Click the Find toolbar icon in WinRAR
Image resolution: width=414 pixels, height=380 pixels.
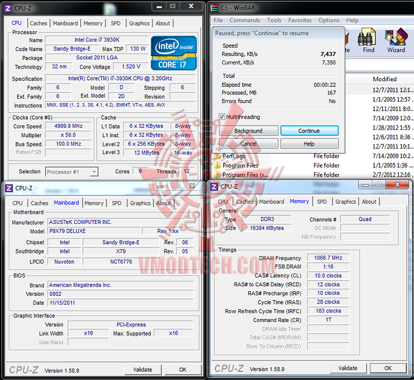pos(367,40)
